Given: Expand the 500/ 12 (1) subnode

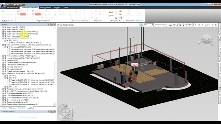Looking at the screenshot, I should pyautogui.click(x=5, y=87).
